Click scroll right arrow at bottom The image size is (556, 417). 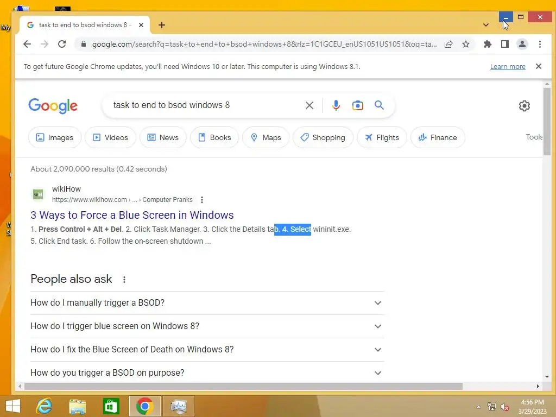538,386
